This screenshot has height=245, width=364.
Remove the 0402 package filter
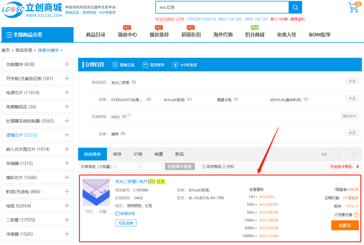click(129, 115)
